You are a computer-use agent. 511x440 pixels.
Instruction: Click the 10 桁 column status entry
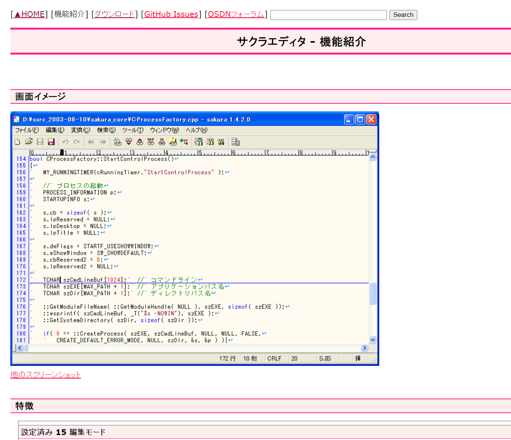pyautogui.click(x=250, y=359)
